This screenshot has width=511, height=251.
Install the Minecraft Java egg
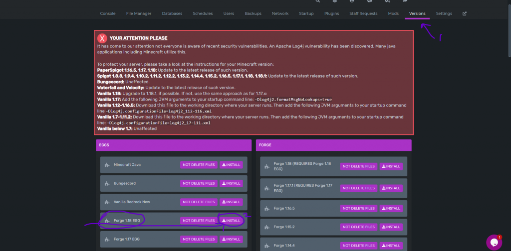pyautogui.click(x=231, y=165)
